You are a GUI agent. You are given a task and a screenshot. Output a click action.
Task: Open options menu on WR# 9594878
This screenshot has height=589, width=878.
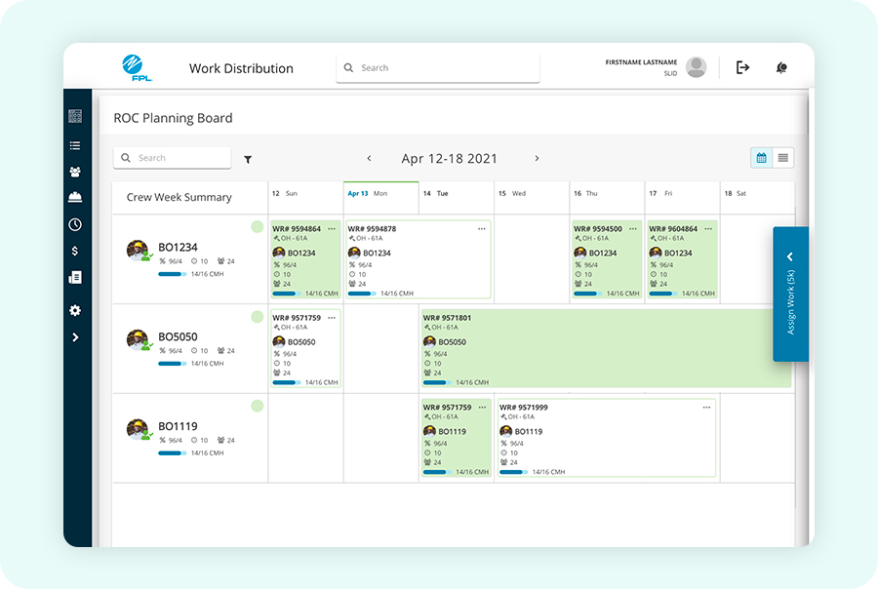482,228
